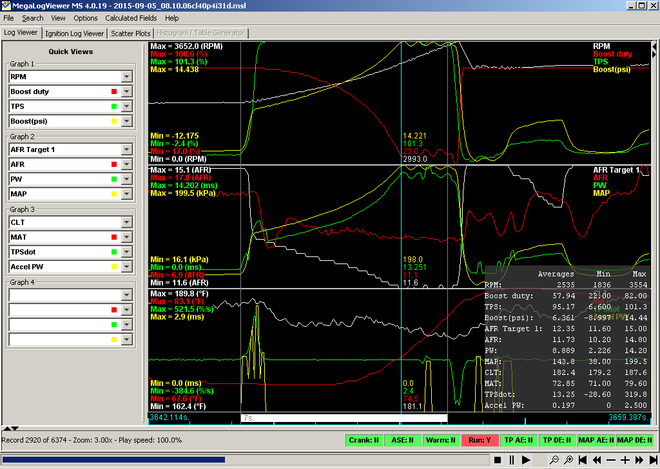Open the Calculated Fields menu
Viewport: 660px width, 469px height.
point(130,18)
